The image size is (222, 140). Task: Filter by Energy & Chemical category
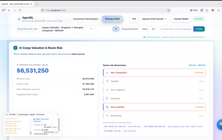(130, 29)
